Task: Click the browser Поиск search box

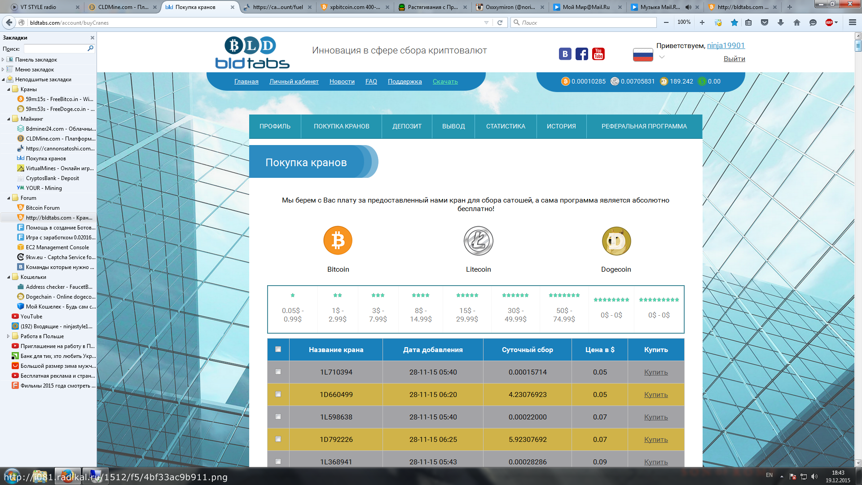Action: click(584, 22)
